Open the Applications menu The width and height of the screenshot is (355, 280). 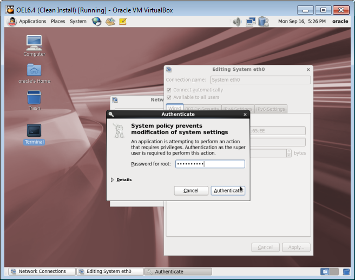point(32,22)
